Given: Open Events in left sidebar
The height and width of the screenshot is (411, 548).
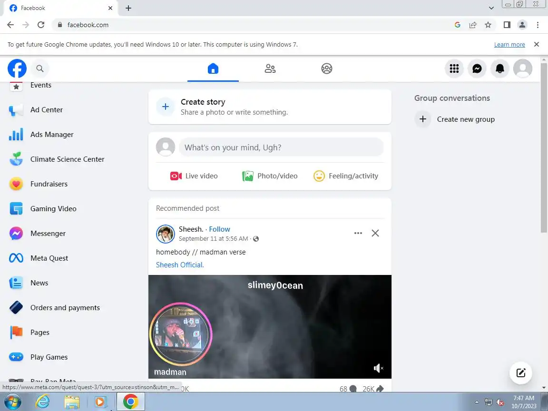Looking at the screenshot, I should [x=40, y=85].
